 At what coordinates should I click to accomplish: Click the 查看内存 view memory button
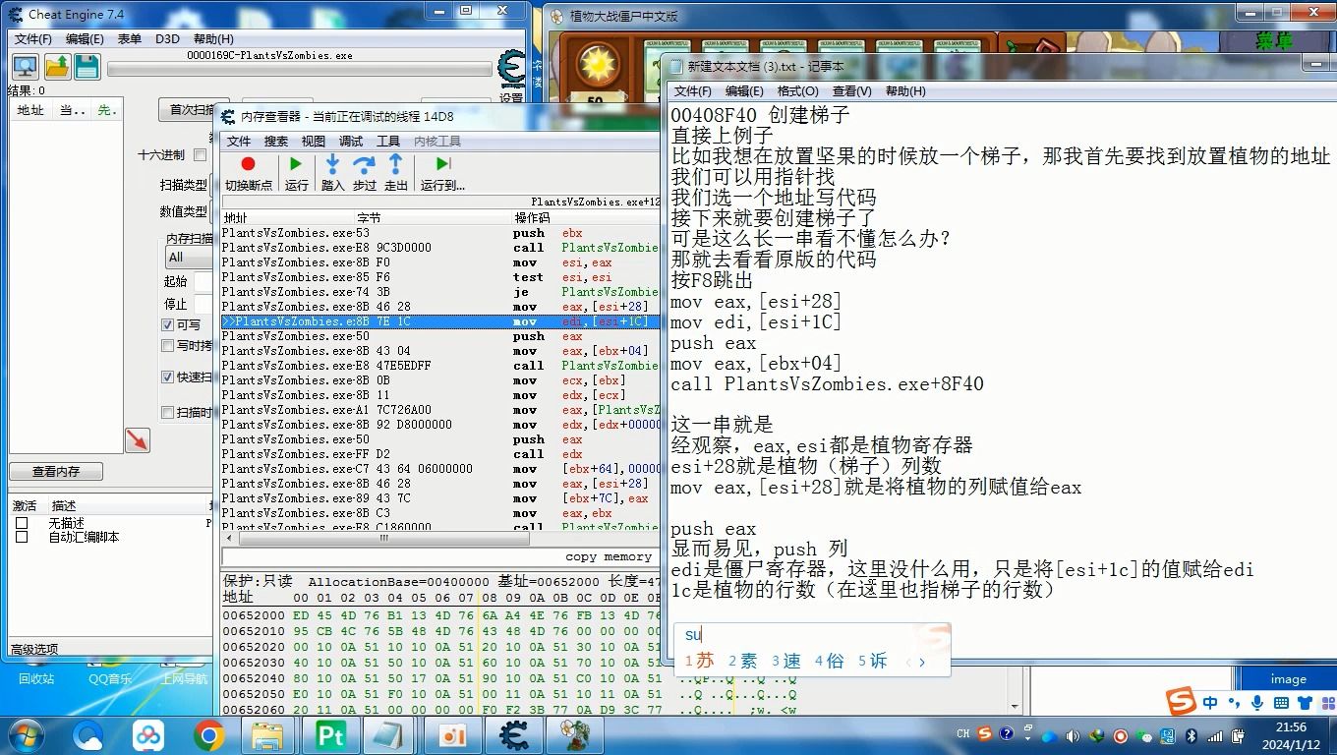56,472
